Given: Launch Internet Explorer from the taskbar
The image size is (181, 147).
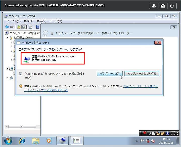Looking at the screenshot, I should pyautogui.click(x=22, y=141).
